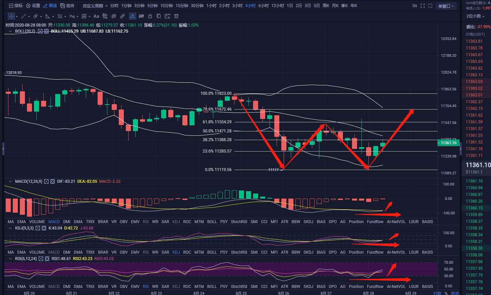Remove the RSI indicator with its X
This screenshot has height=295, width=491.
coord(47,259)
